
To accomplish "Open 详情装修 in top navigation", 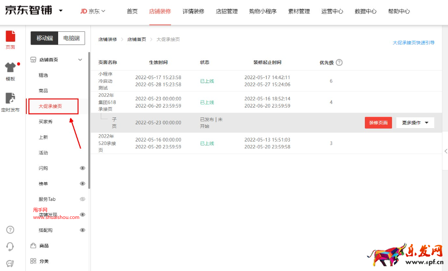I will (x=193, y=12).
